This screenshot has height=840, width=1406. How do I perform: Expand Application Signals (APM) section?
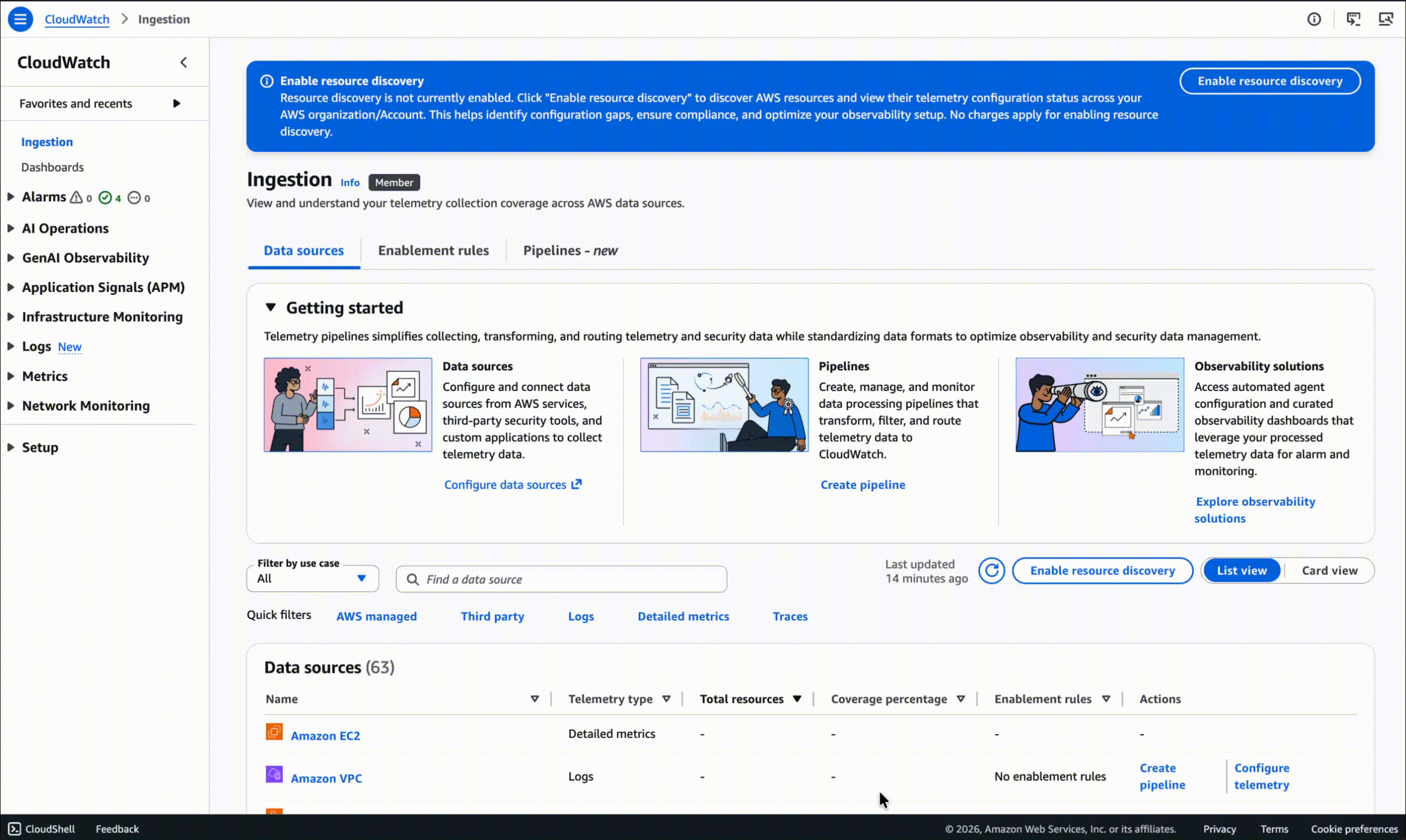(11, 287)
